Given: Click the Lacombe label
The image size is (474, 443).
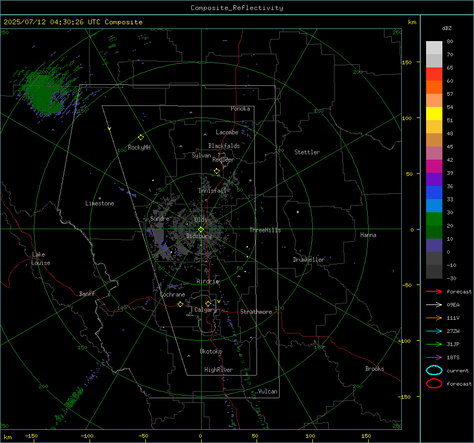Looking at the screenshot, I should pyautogui.click(x=227, y=132).
